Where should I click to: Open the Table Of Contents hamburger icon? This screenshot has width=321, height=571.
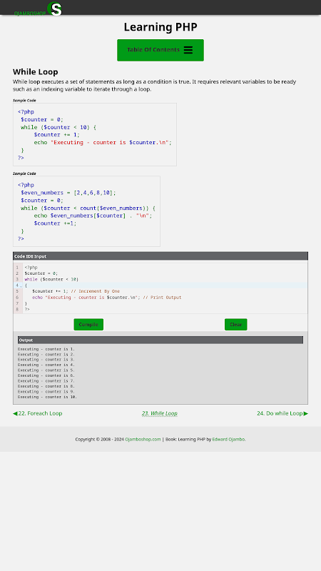tap(188, 50)
